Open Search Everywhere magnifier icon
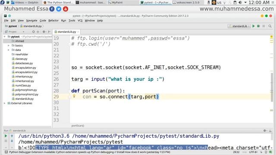 [270, 26]
